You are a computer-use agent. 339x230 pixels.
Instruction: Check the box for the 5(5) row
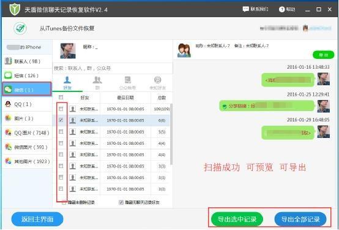click(x=61, y=132)
